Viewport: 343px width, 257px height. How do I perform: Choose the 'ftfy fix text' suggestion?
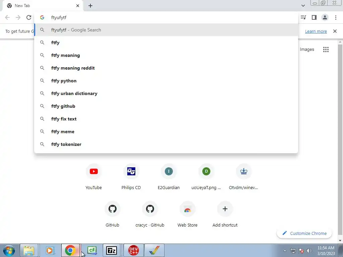(166, 119)
